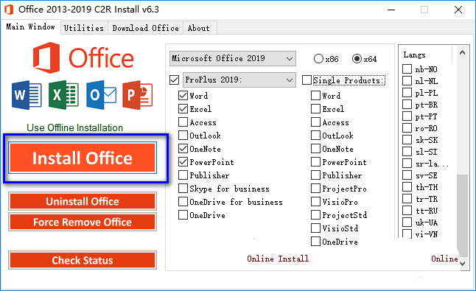Enable Skype for business checkbox
The height and width of the screenshot is (291, 476).
(x=183, y=189)
